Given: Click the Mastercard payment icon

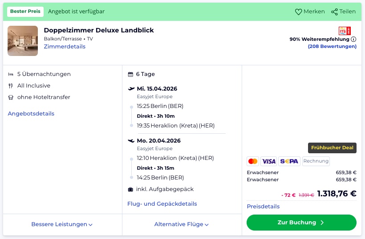Looking at the screenshot, I should 253,161.
